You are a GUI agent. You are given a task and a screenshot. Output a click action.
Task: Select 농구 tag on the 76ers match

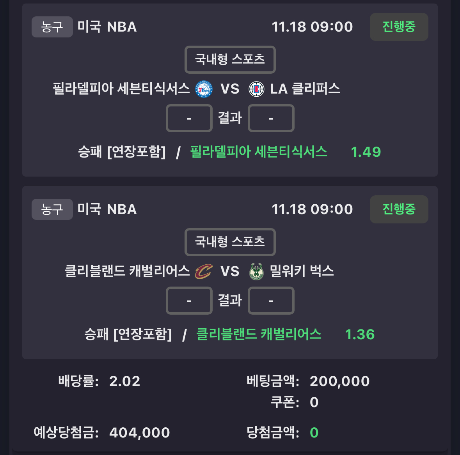(x=52, y=27)
